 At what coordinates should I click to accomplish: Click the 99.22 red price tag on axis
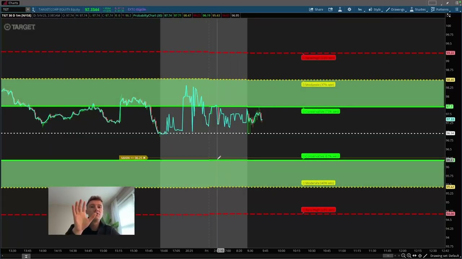tap(450, 53)
